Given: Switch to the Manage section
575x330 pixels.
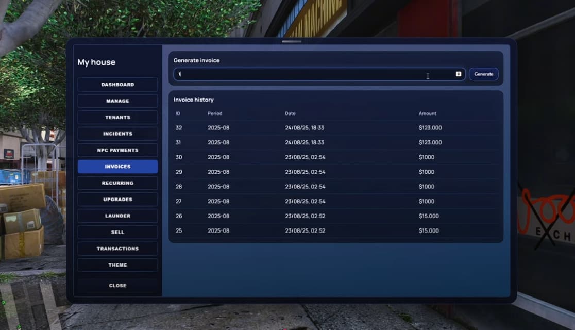Looking at the screenshot, I should click(x=117, y=101).
